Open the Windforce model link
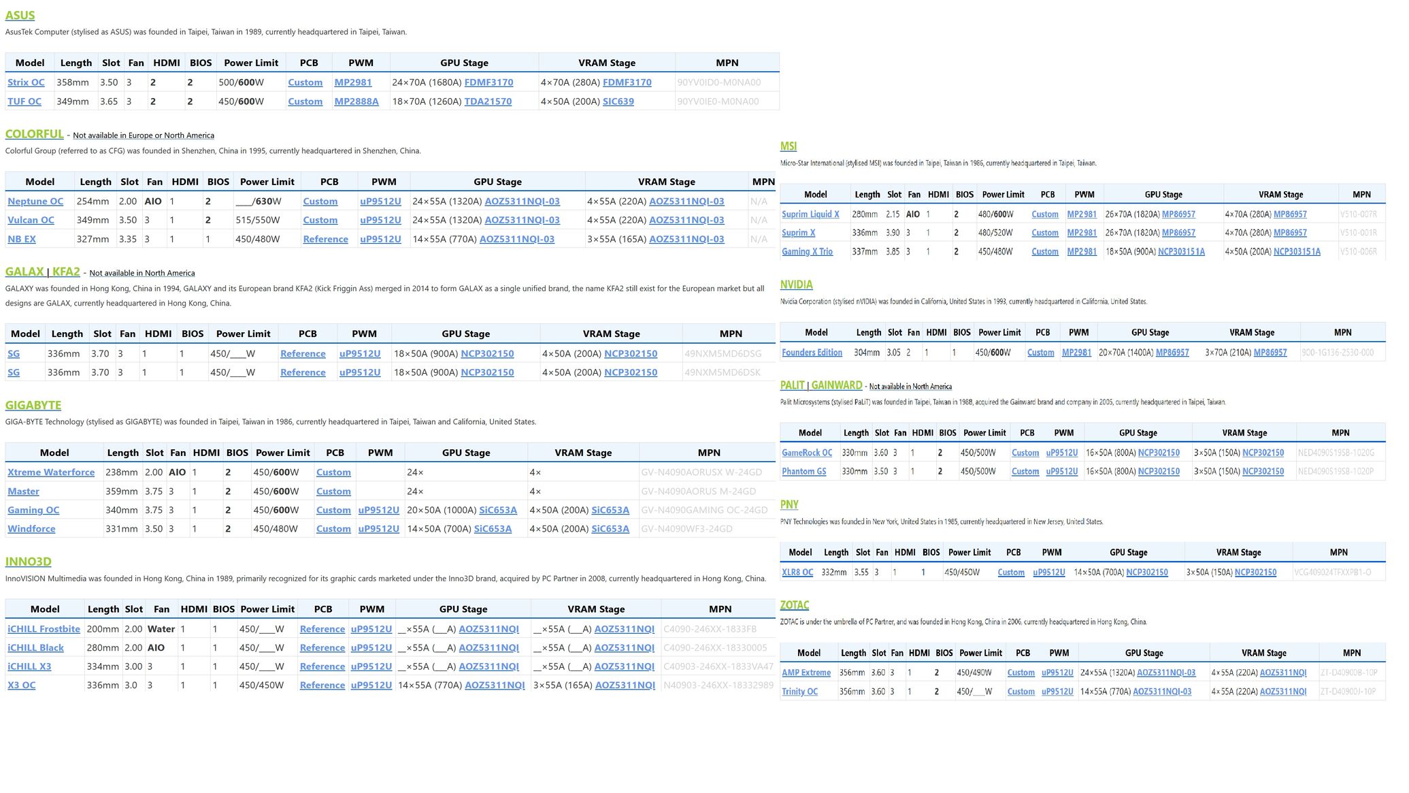This screenshot has width=1409, height=793. tap(31, 529)
